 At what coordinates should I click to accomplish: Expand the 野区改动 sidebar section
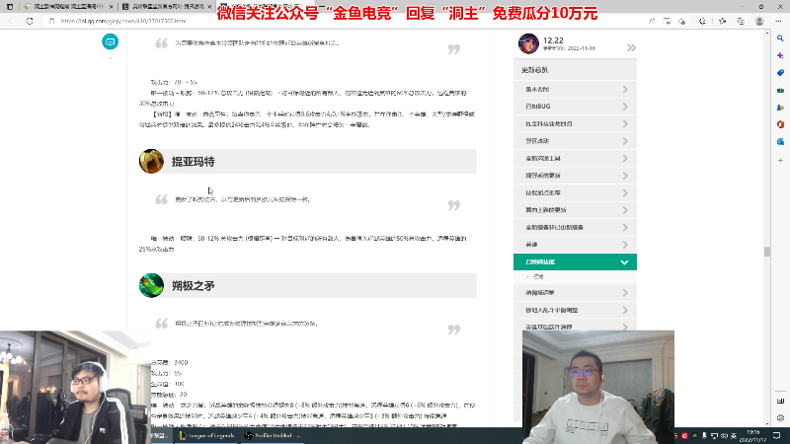tap(575, 141)
